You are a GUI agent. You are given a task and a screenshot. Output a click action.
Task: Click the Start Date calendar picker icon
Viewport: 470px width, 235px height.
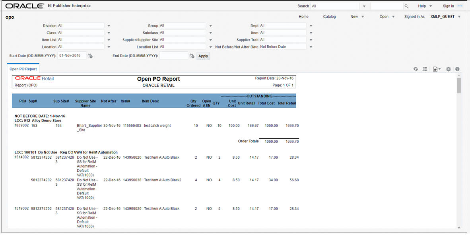tap(91, 56)
